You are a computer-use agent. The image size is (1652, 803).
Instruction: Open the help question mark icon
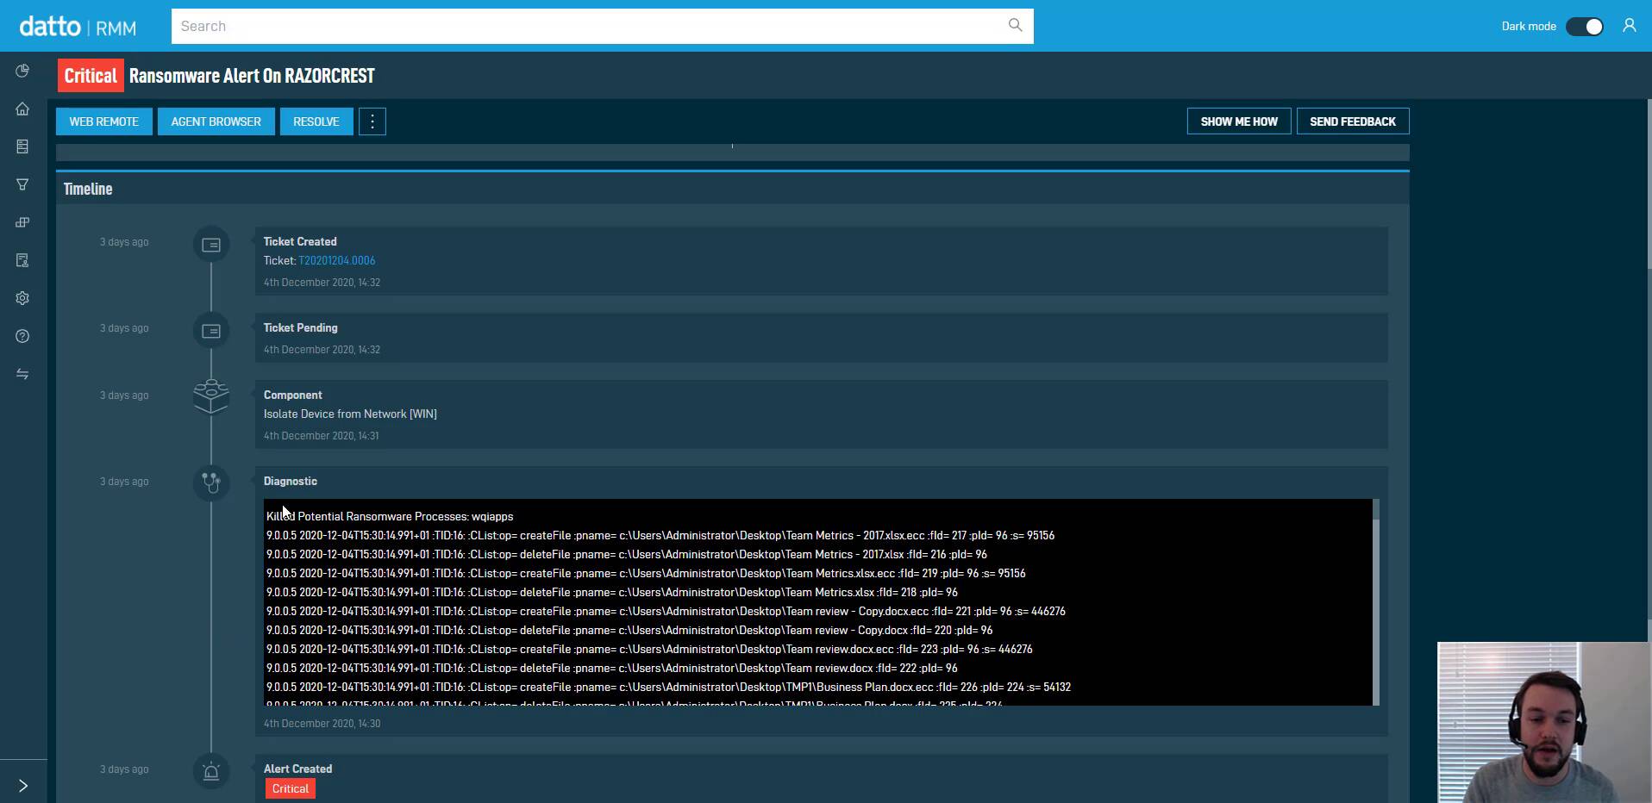(x=22, y=336)
